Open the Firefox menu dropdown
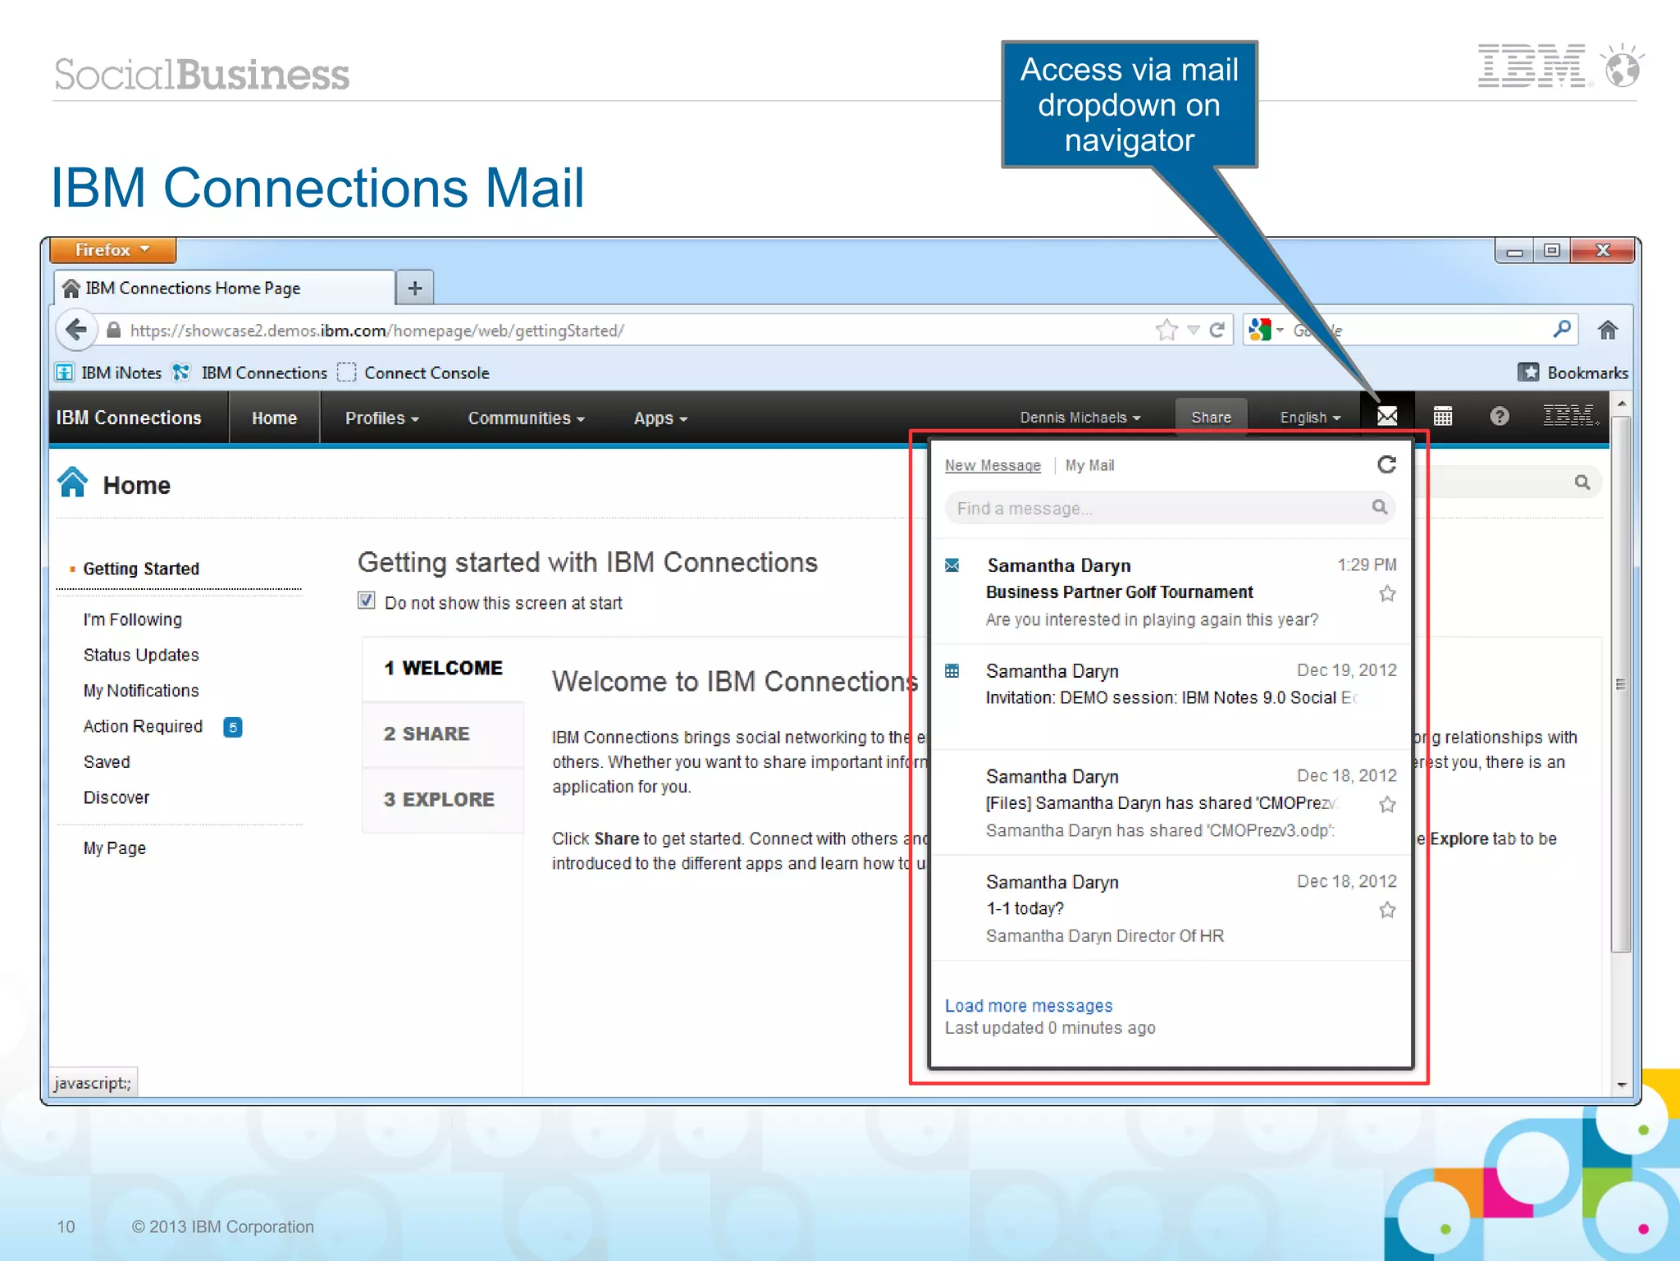The image size is (1680, 1261). tap(112, 249)
